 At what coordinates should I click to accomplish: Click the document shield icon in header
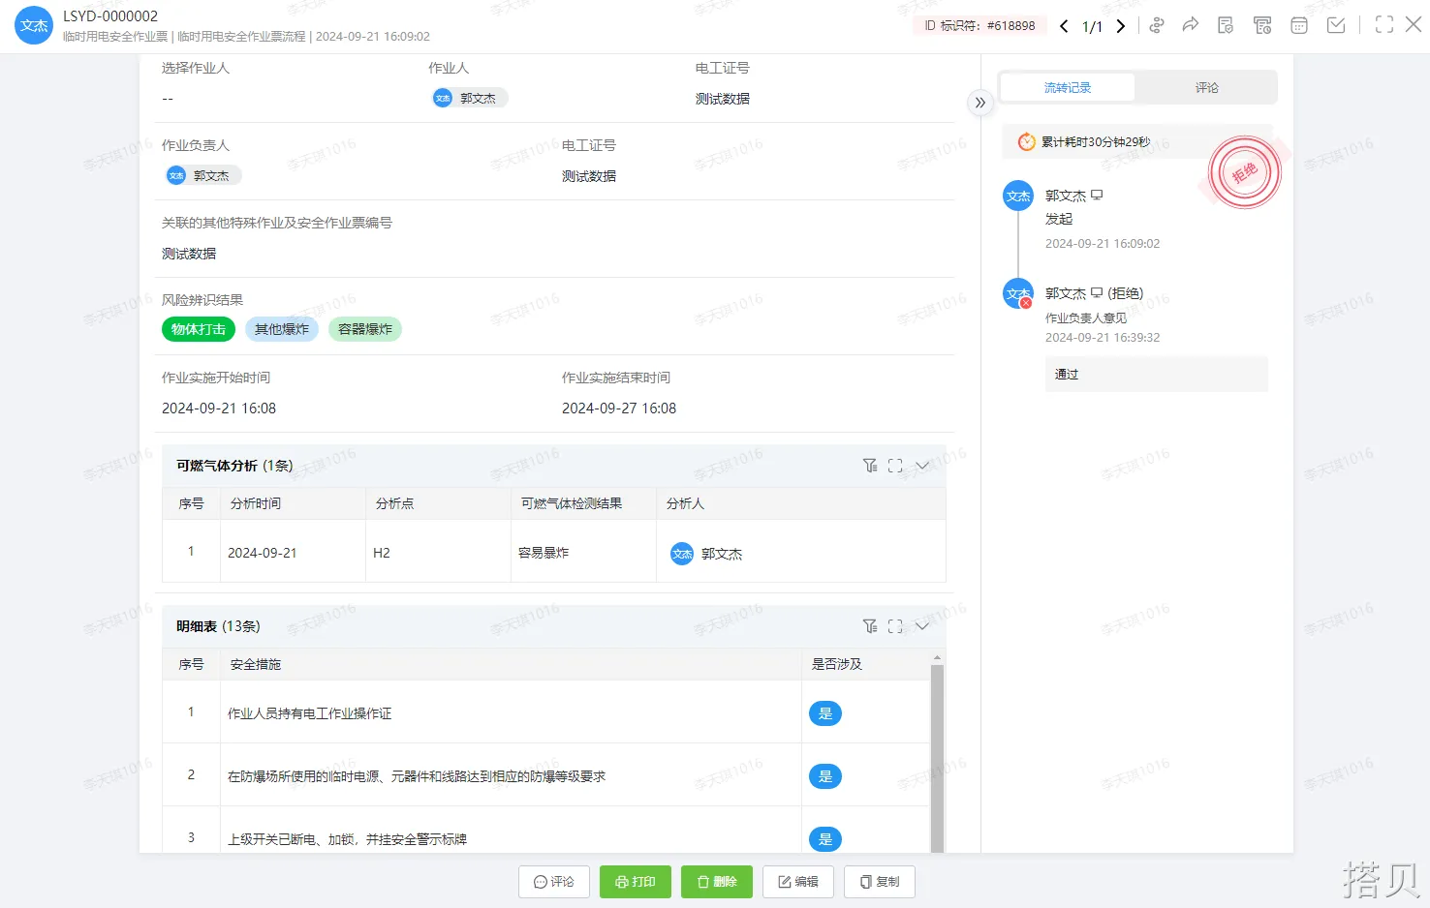[1226, 25]
